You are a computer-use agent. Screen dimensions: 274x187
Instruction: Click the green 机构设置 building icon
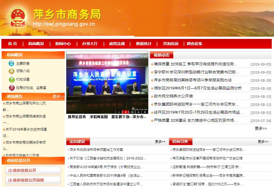pos(11,79)
